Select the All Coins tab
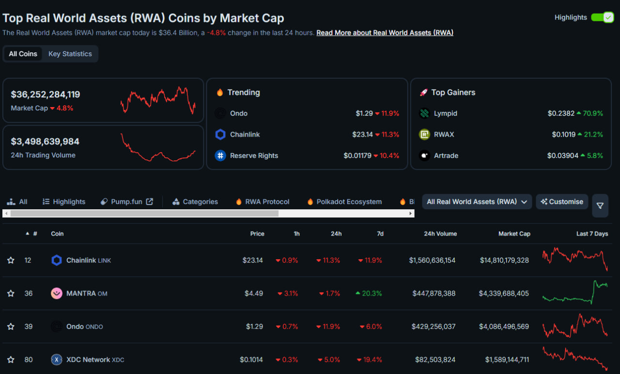The width and height of the screenshot is (620, 374). [x=23, y=54]
